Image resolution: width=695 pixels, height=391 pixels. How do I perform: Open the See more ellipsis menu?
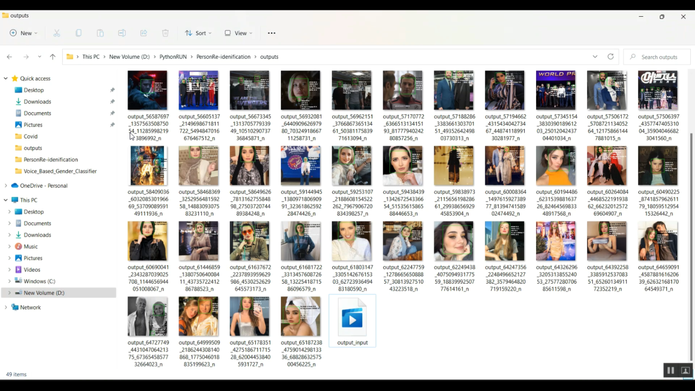tap(272, 33)
